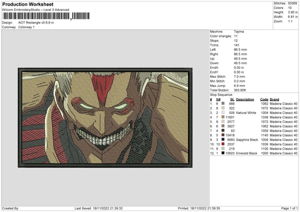Viewport: 300px width, 212px height.
Task: Click the Production Worksheet title
Action: pos(27,4)
